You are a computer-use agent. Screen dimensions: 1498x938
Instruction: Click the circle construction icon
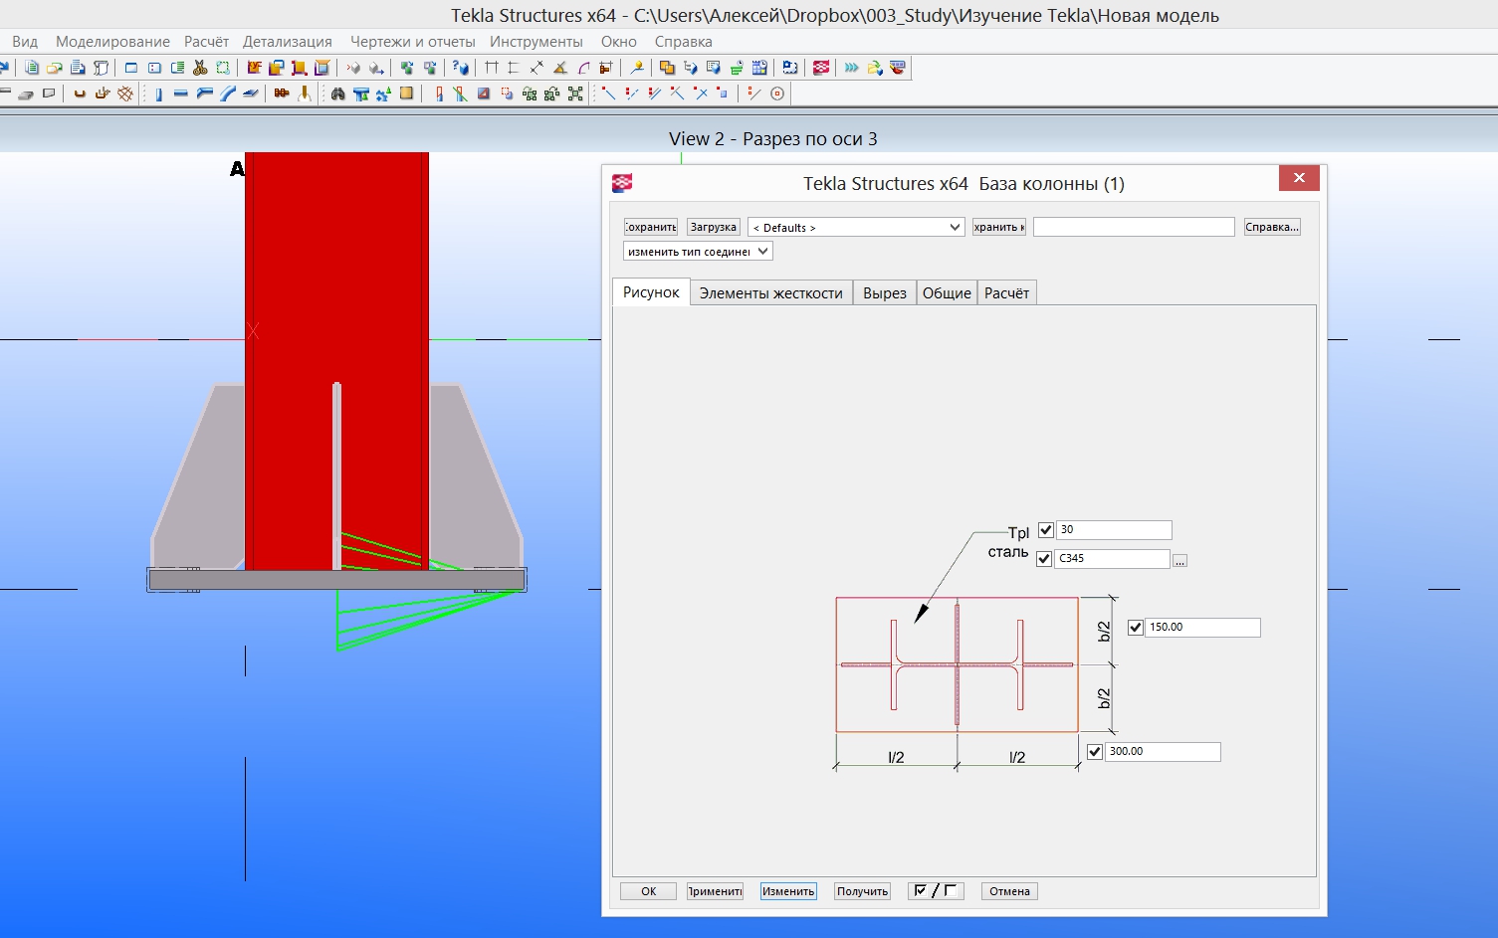pos(777,94)
